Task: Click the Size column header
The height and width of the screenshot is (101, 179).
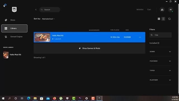Action: (x=127, y=30)
